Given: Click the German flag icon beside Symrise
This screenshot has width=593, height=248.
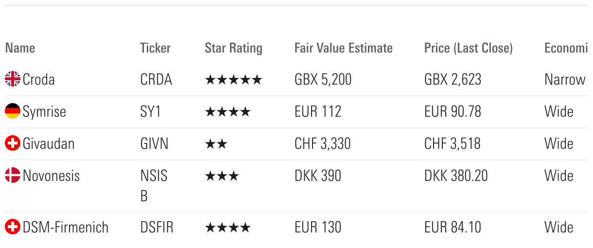Looking at the screenshot, I should (x=13, y=111).
